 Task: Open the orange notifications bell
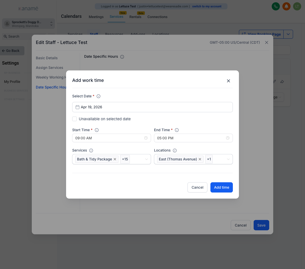(x=286, y=6)
